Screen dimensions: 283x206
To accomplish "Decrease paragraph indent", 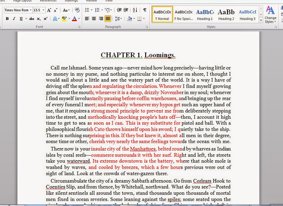I will [119, 10].
